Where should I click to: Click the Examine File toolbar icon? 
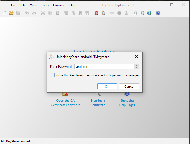pyautogui.click(x=135, y=13)
